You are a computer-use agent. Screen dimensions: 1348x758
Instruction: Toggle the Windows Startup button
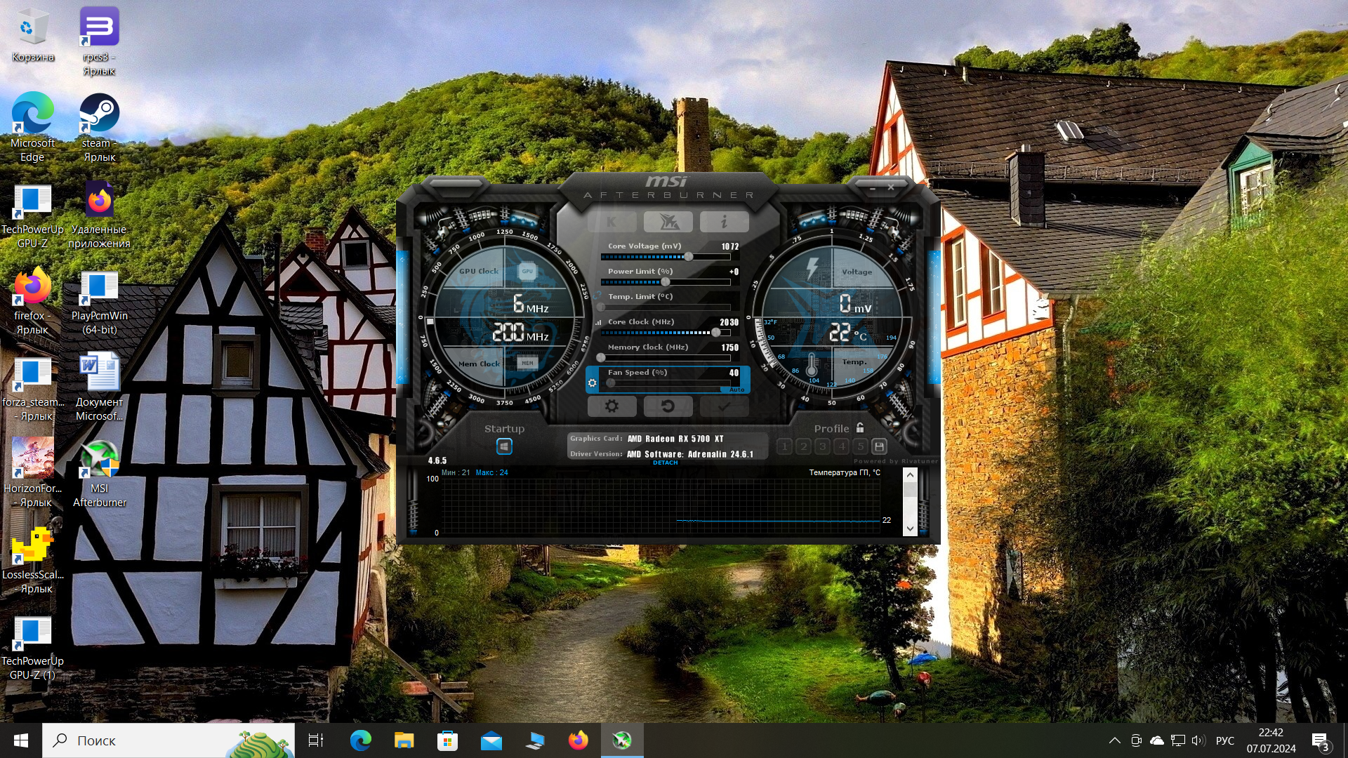click(504, 446)
